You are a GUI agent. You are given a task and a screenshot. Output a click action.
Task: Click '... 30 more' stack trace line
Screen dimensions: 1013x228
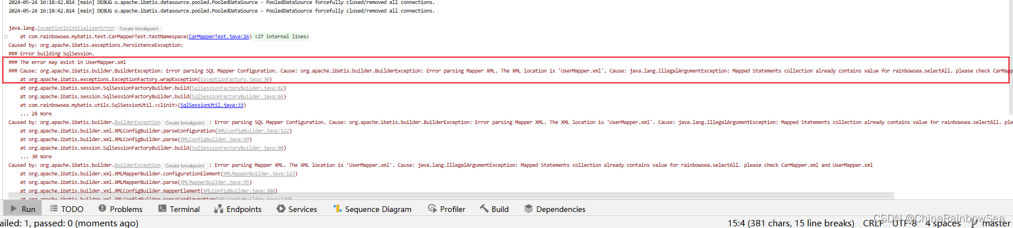coord(35,157)
